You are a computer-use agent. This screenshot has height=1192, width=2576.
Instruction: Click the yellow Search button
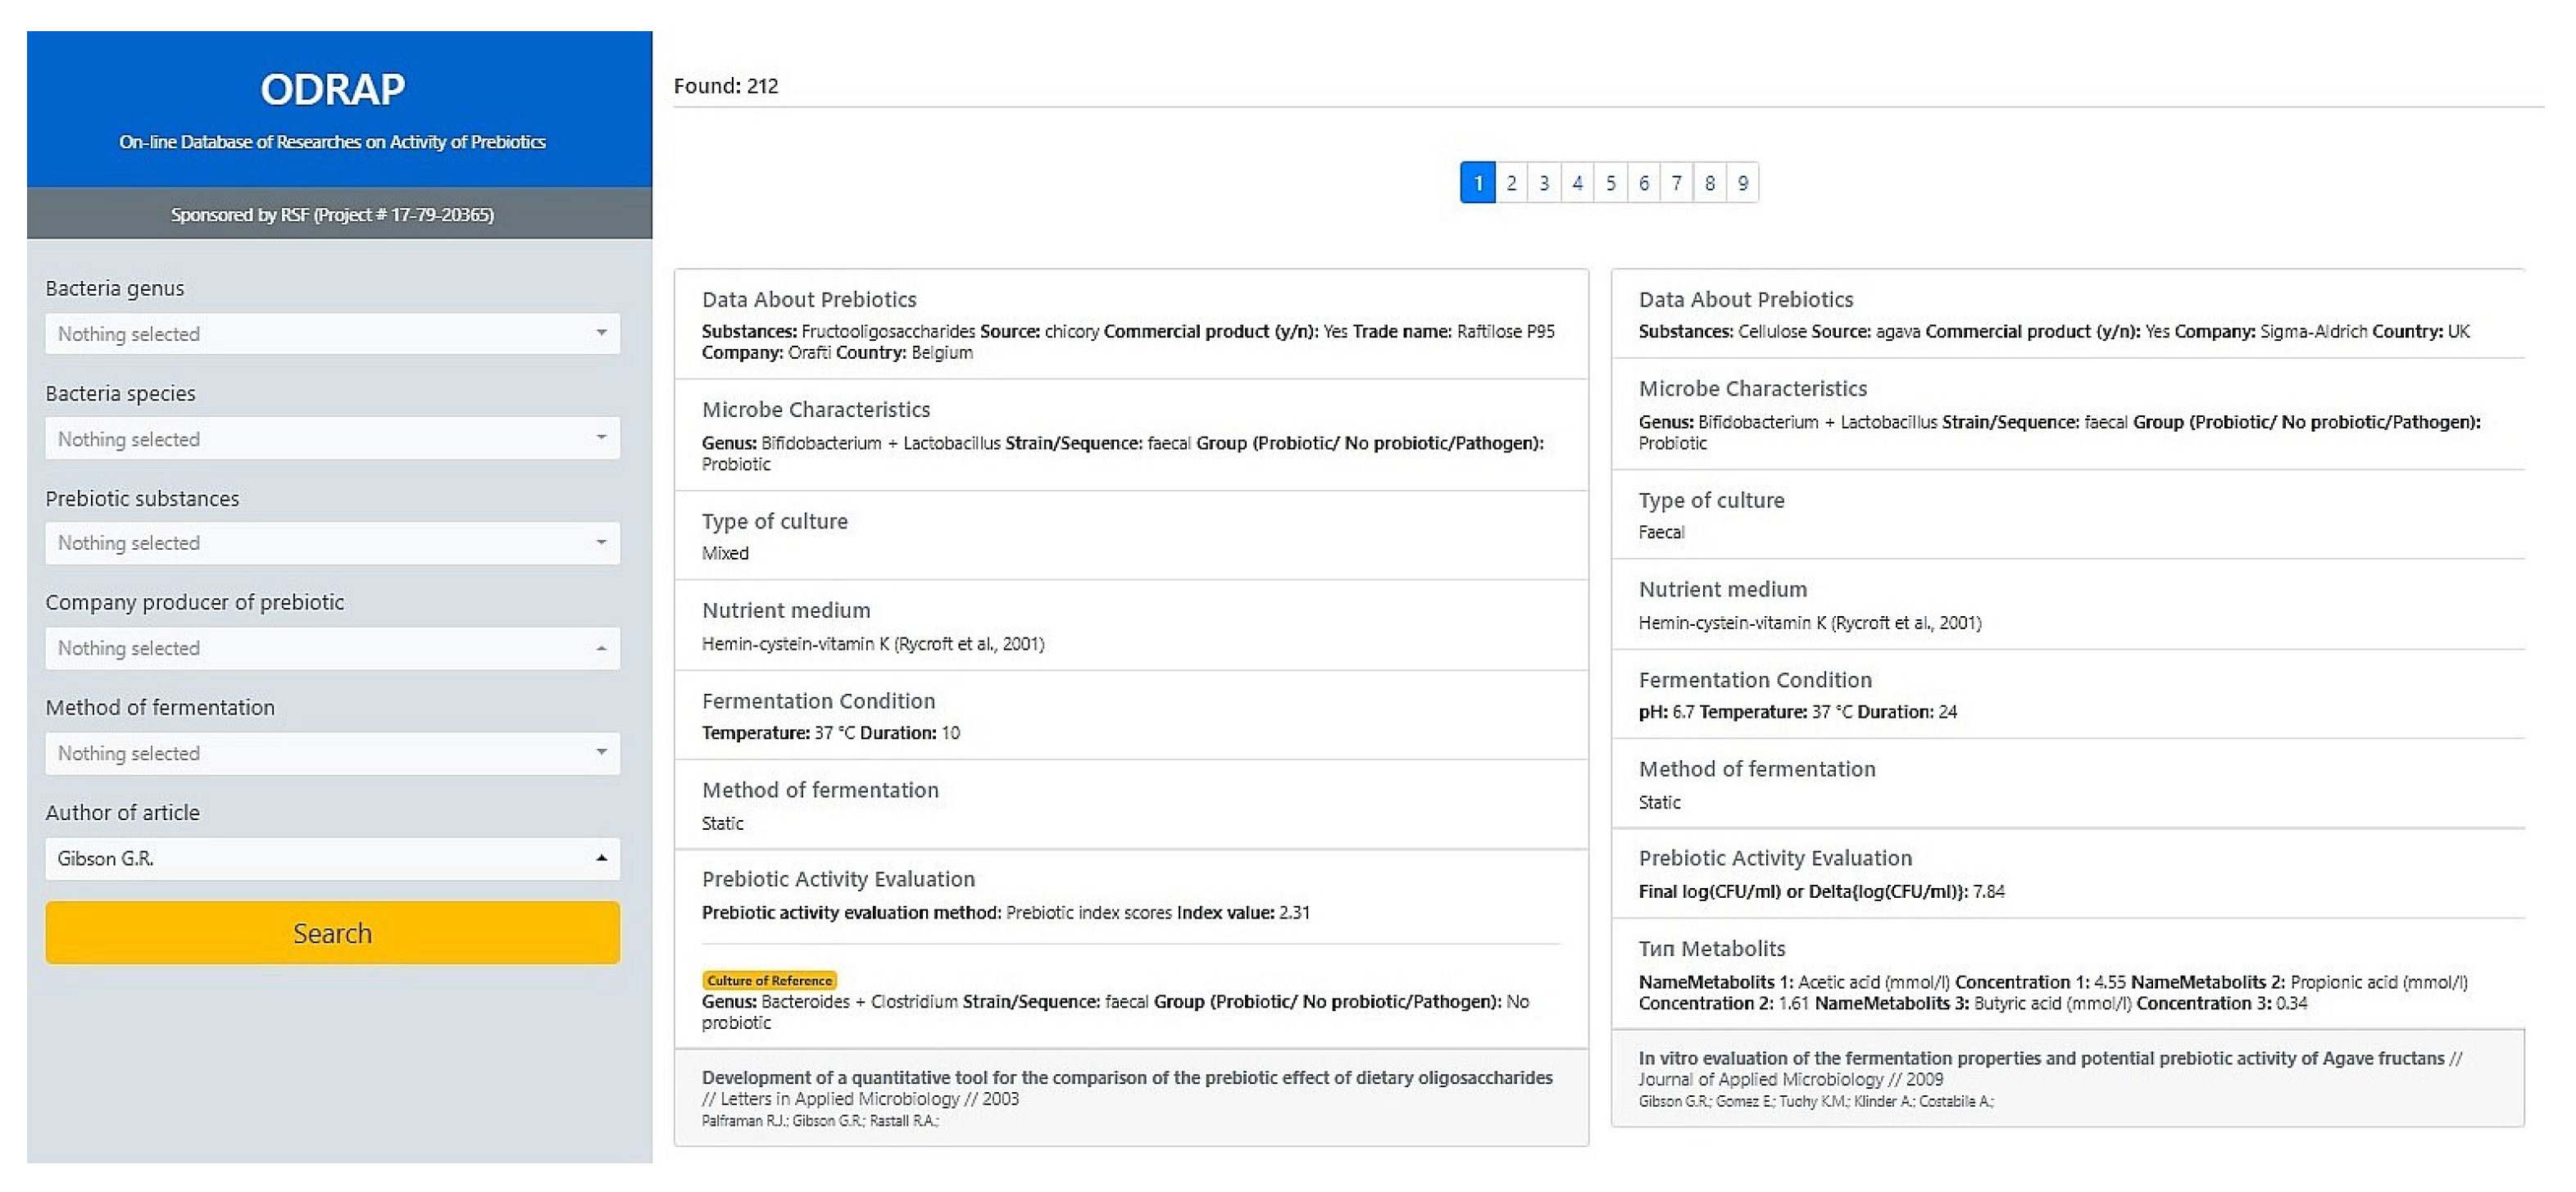pyautogui.click(x=332, y=932)
